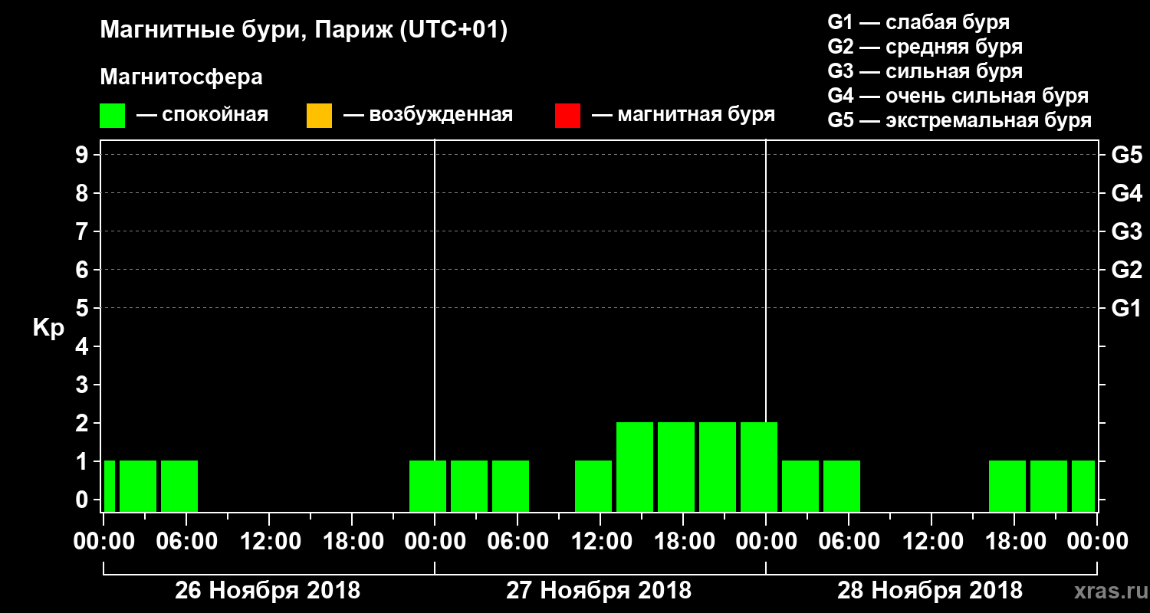
Task: Click the Kp 2 bar spanning midnight into 28 November
Action: (x=759, y=467)
